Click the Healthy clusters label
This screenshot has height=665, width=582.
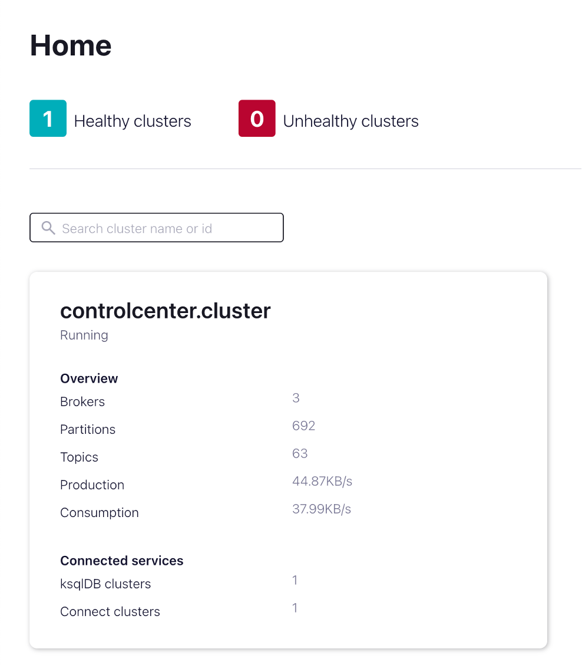click(133, 121)
